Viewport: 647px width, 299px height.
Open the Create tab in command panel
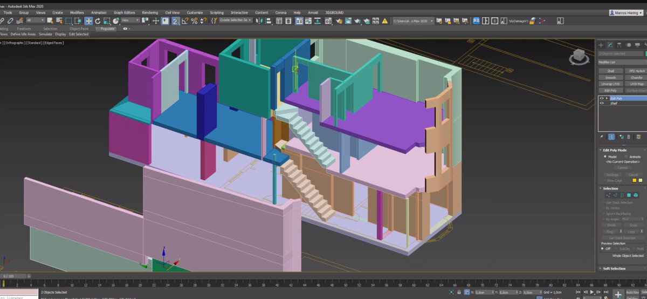[x=601, y=45]
